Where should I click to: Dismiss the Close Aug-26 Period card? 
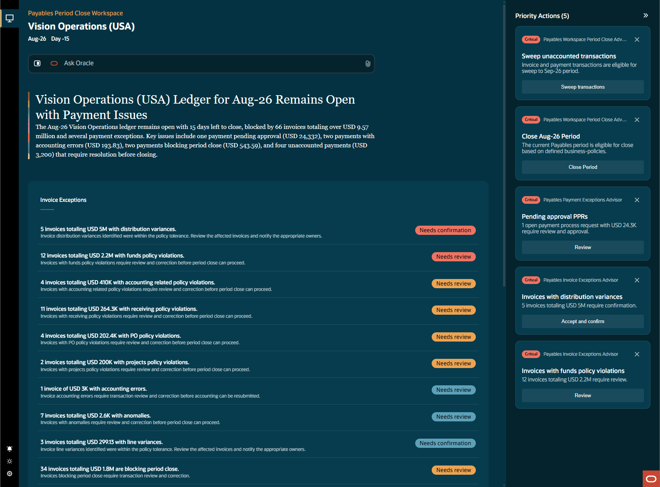[x=637, y=120]
